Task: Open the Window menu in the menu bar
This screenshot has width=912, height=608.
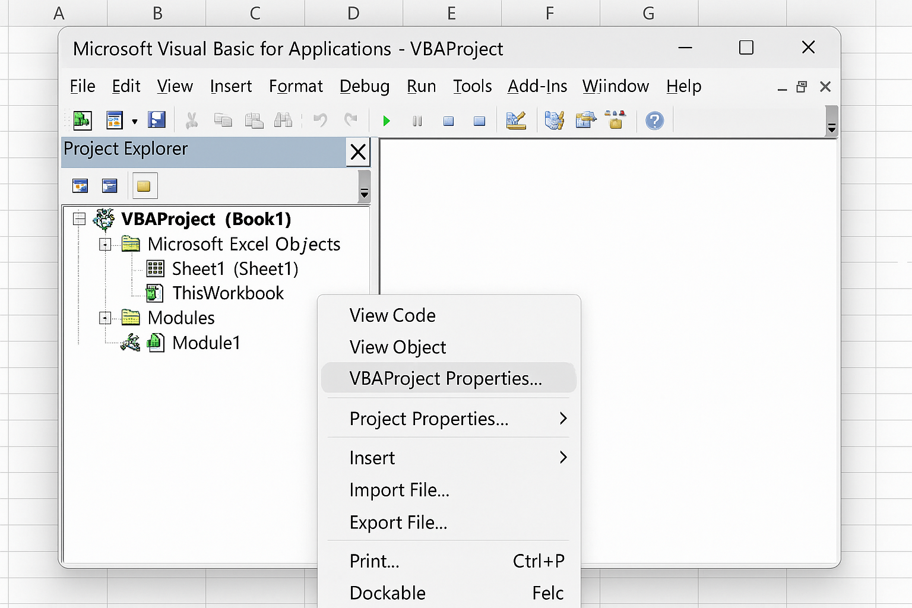Action: [616, 86]
